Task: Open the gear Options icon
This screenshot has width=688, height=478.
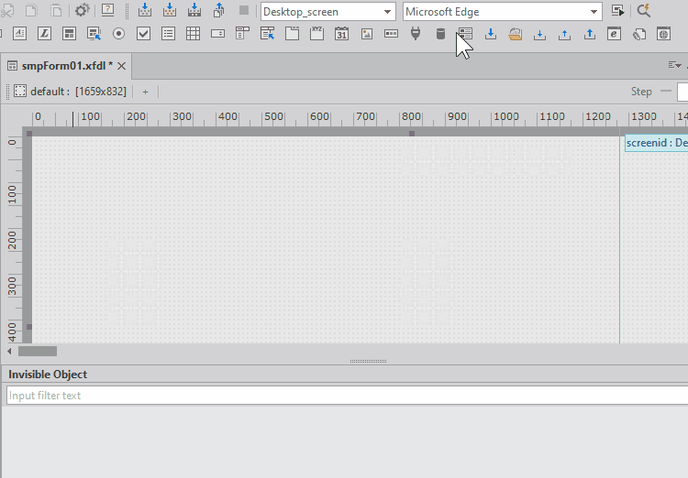Action: (x=82, y=10)
